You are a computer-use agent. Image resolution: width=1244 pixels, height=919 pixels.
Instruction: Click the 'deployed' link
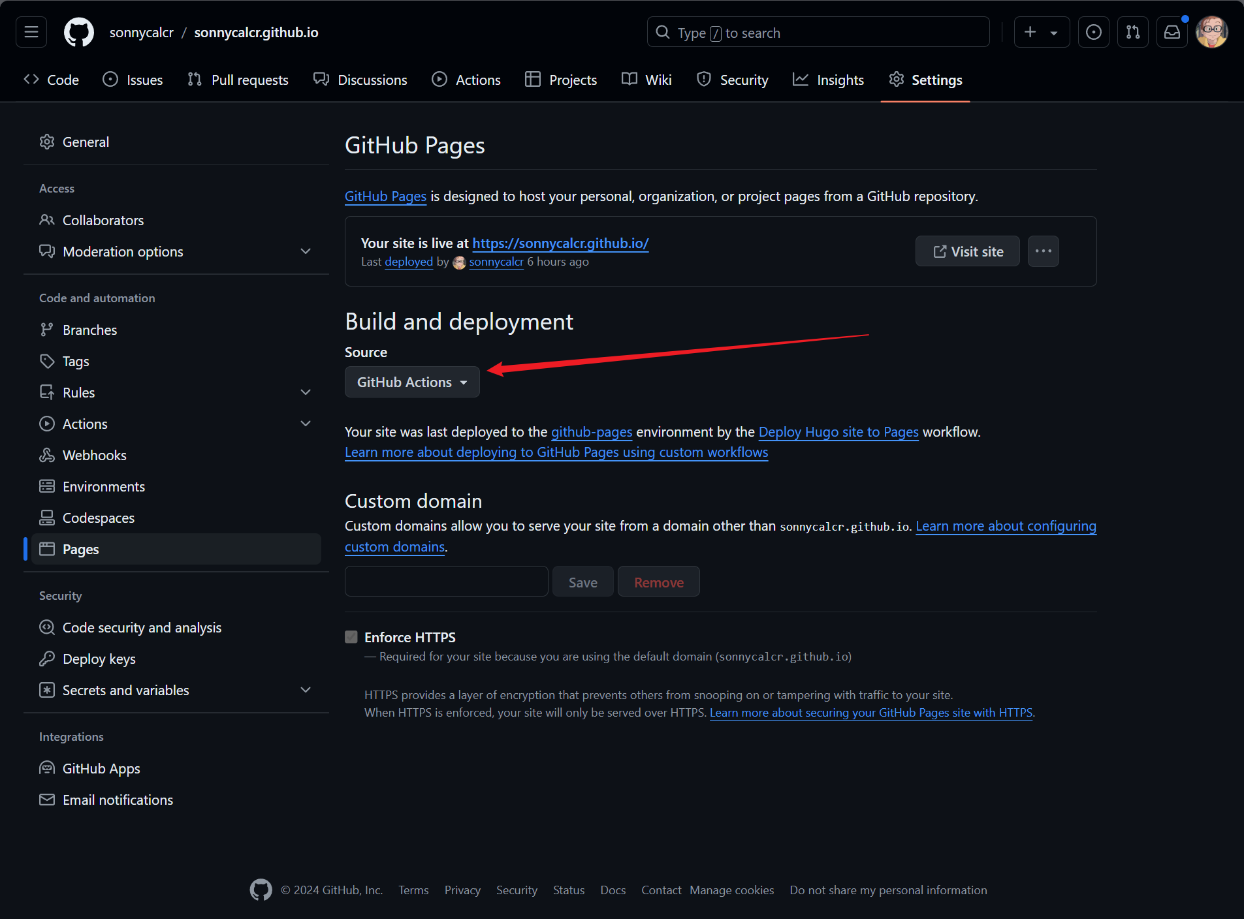[409, 262]
